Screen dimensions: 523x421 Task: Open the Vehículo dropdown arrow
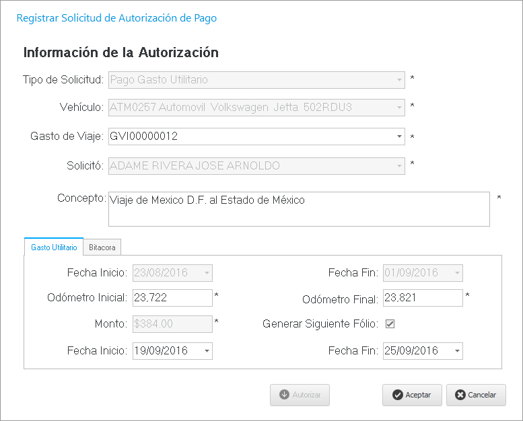(398, 107)
